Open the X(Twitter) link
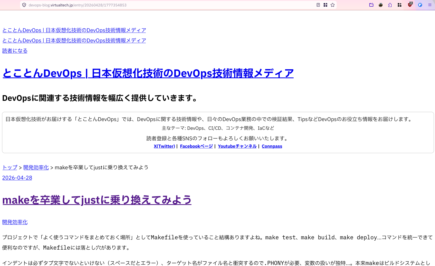The width and height of the screenshot is (435, 266). pos(164,146)
